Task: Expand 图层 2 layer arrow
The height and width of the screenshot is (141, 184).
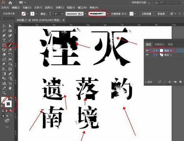Action: point(156,50)
